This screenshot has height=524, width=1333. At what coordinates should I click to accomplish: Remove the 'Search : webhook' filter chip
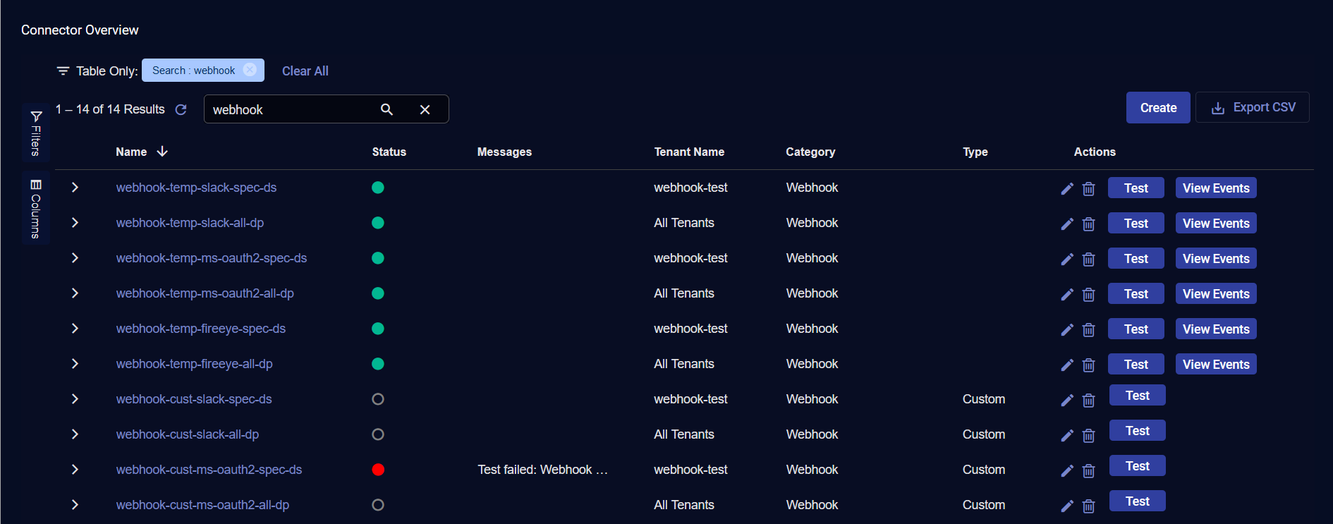pyautogui.click(x=250, y=70)
